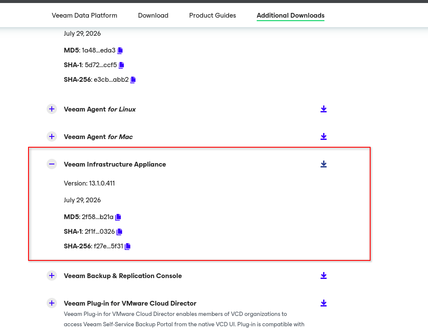Select the text Version: 13.1.0.411

click(89, 183)
